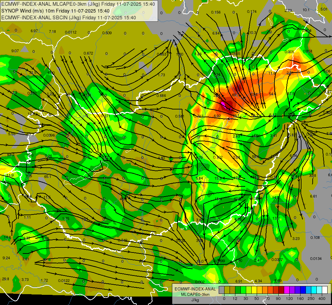Click the station value 2.73

tap(288, 11)
